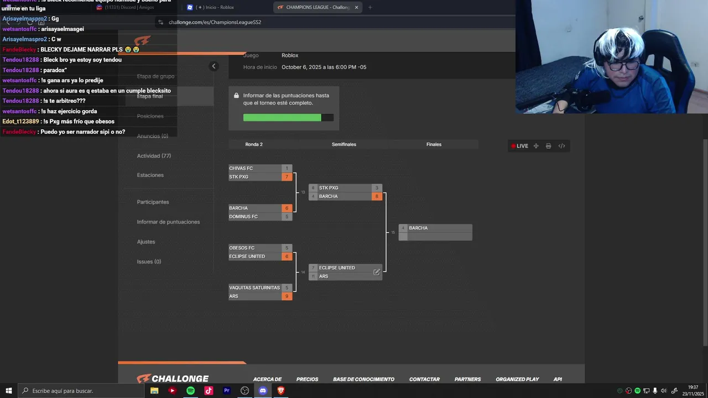Click the site info icon in the address bar

pyautogui.click(x=161, y=22)
